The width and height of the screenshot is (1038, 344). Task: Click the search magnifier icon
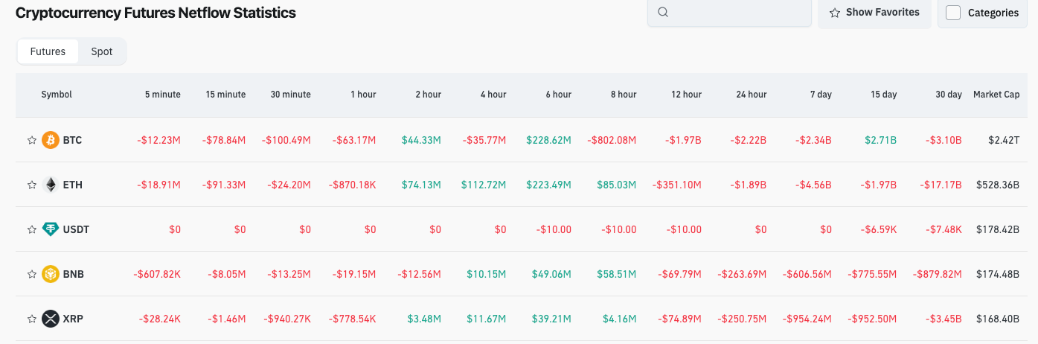tap(664, 12)
